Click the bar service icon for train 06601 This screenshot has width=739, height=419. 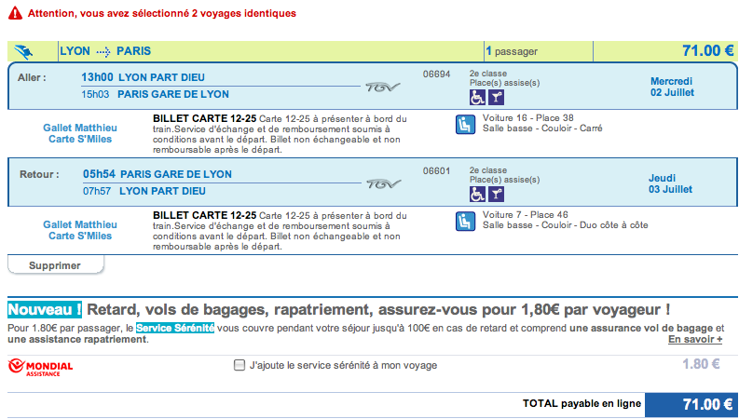[496, 194]
